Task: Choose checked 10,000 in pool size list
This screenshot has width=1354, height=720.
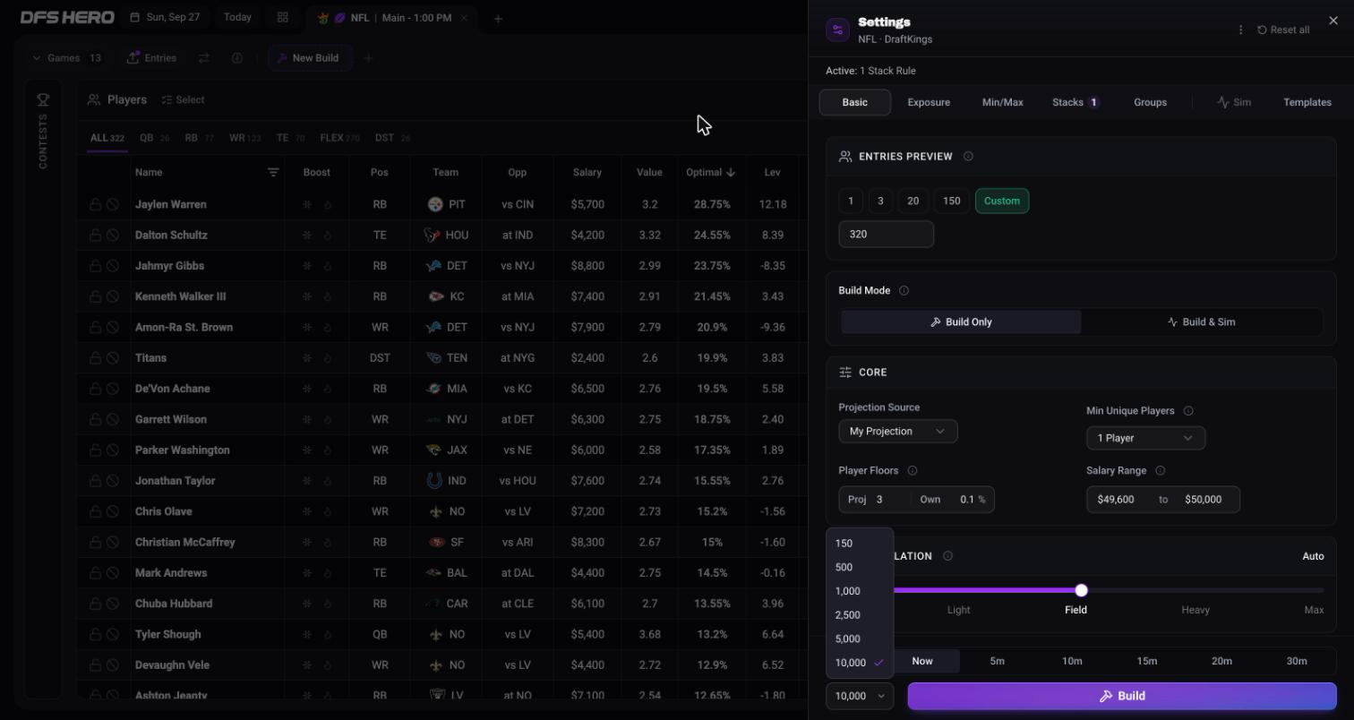Action: pyautogui.click(x=860, y=663)
